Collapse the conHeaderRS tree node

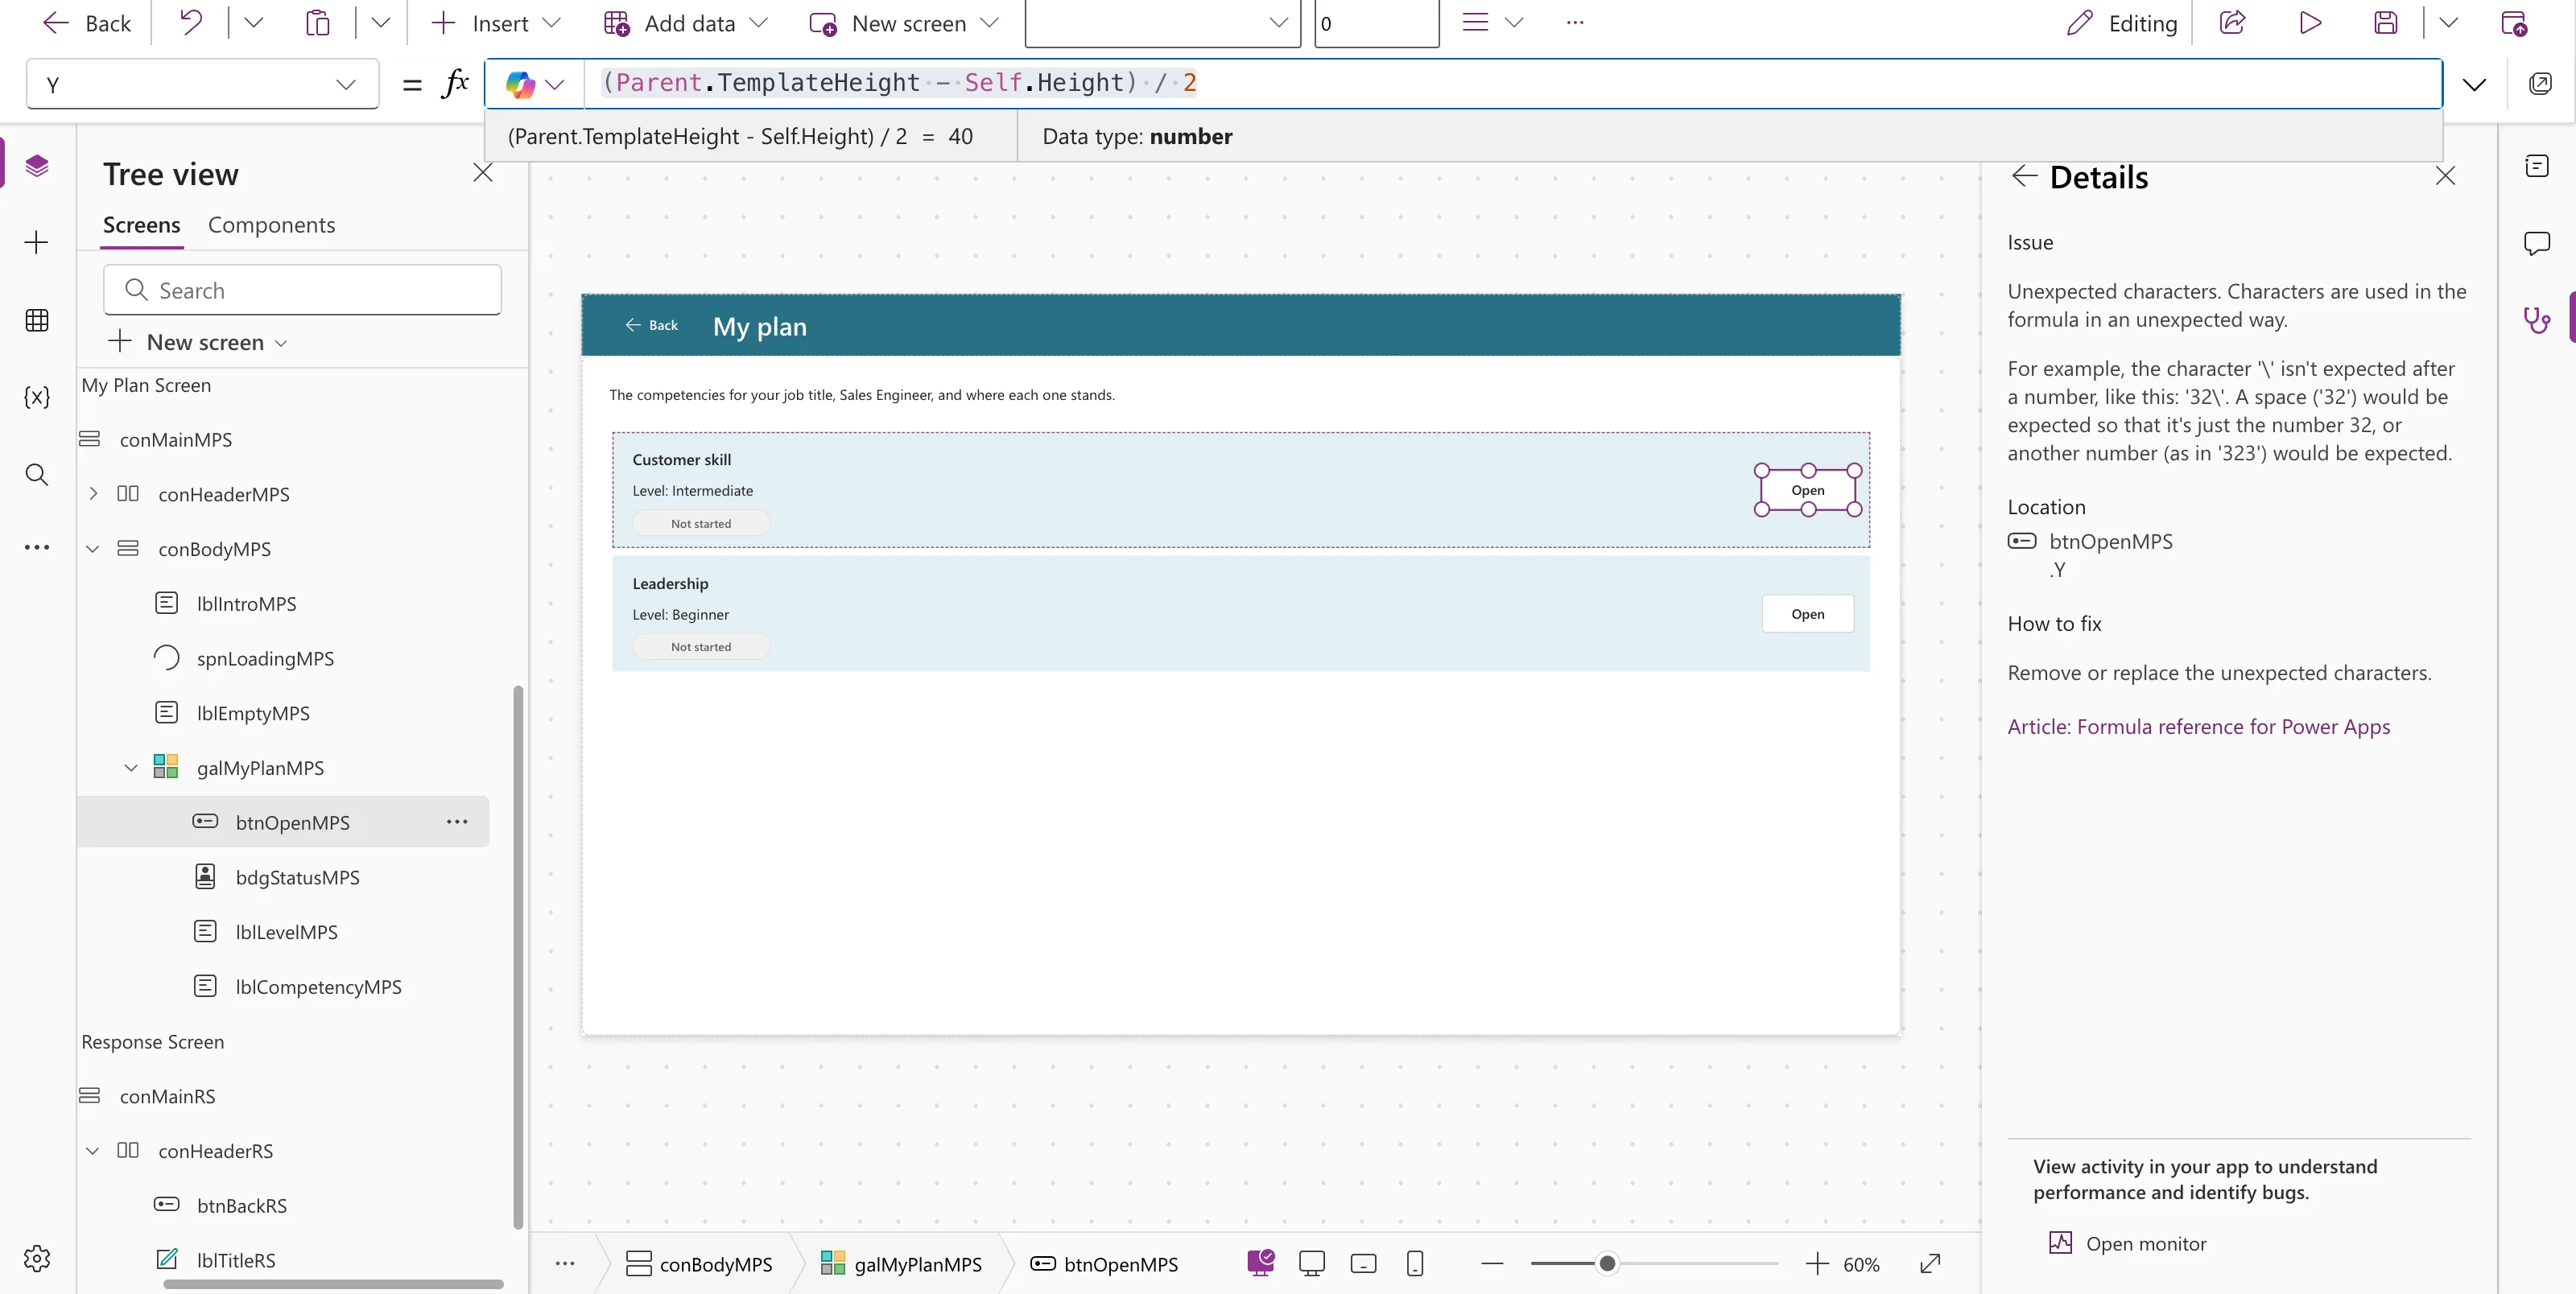(93, 1151)
